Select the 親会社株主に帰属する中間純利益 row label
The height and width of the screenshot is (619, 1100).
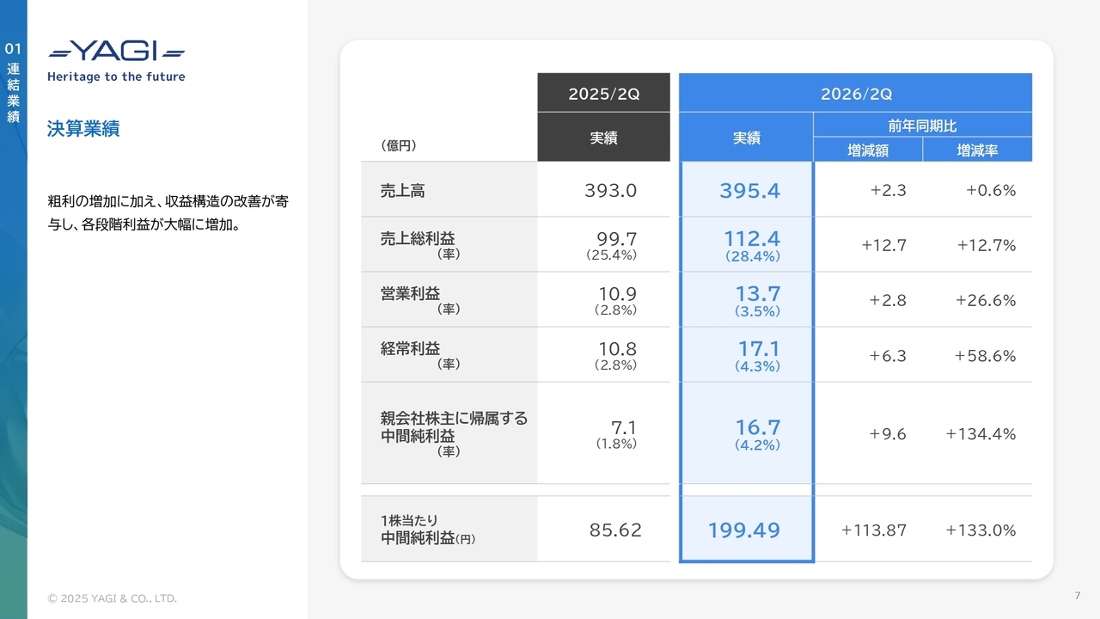click(x=454, y=427)
